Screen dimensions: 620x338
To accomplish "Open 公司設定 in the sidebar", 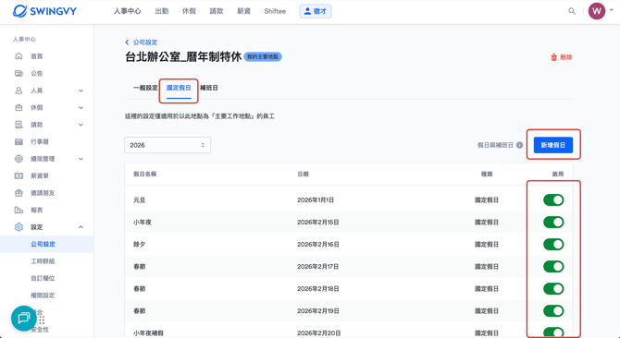I will (43, 244).
